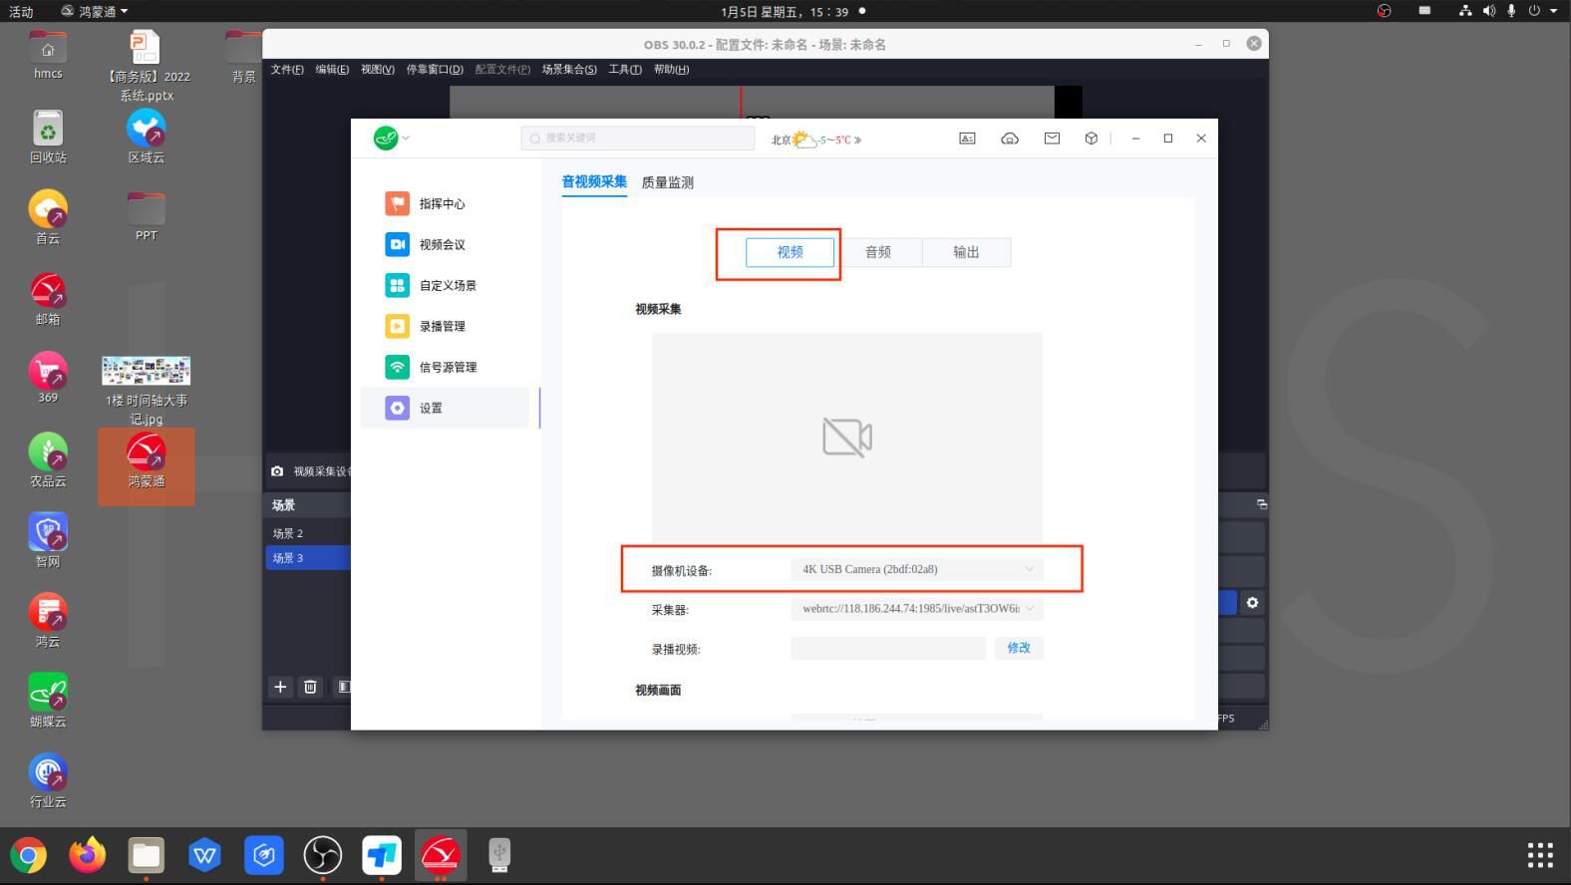Delete the selected OBS scene
The height and width of the screenshot is (885, 1571).
click(310, 687)
